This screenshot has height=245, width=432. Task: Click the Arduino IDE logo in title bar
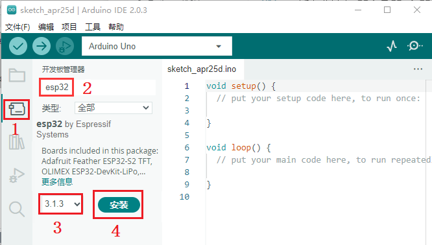[12, 10]
